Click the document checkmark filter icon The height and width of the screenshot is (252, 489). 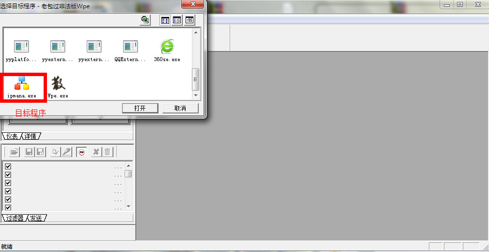55,152
